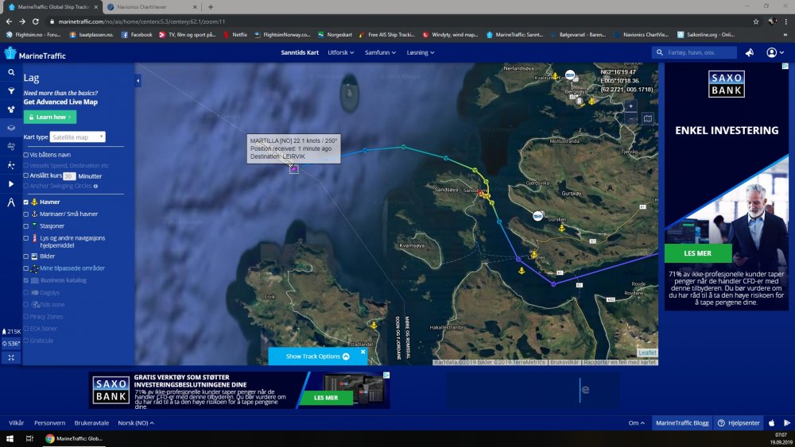Viewport: 795px width, 447px height.
Task: Open the distance measurement compass tool
Action: pyautogui.click(x=11, y=202)
